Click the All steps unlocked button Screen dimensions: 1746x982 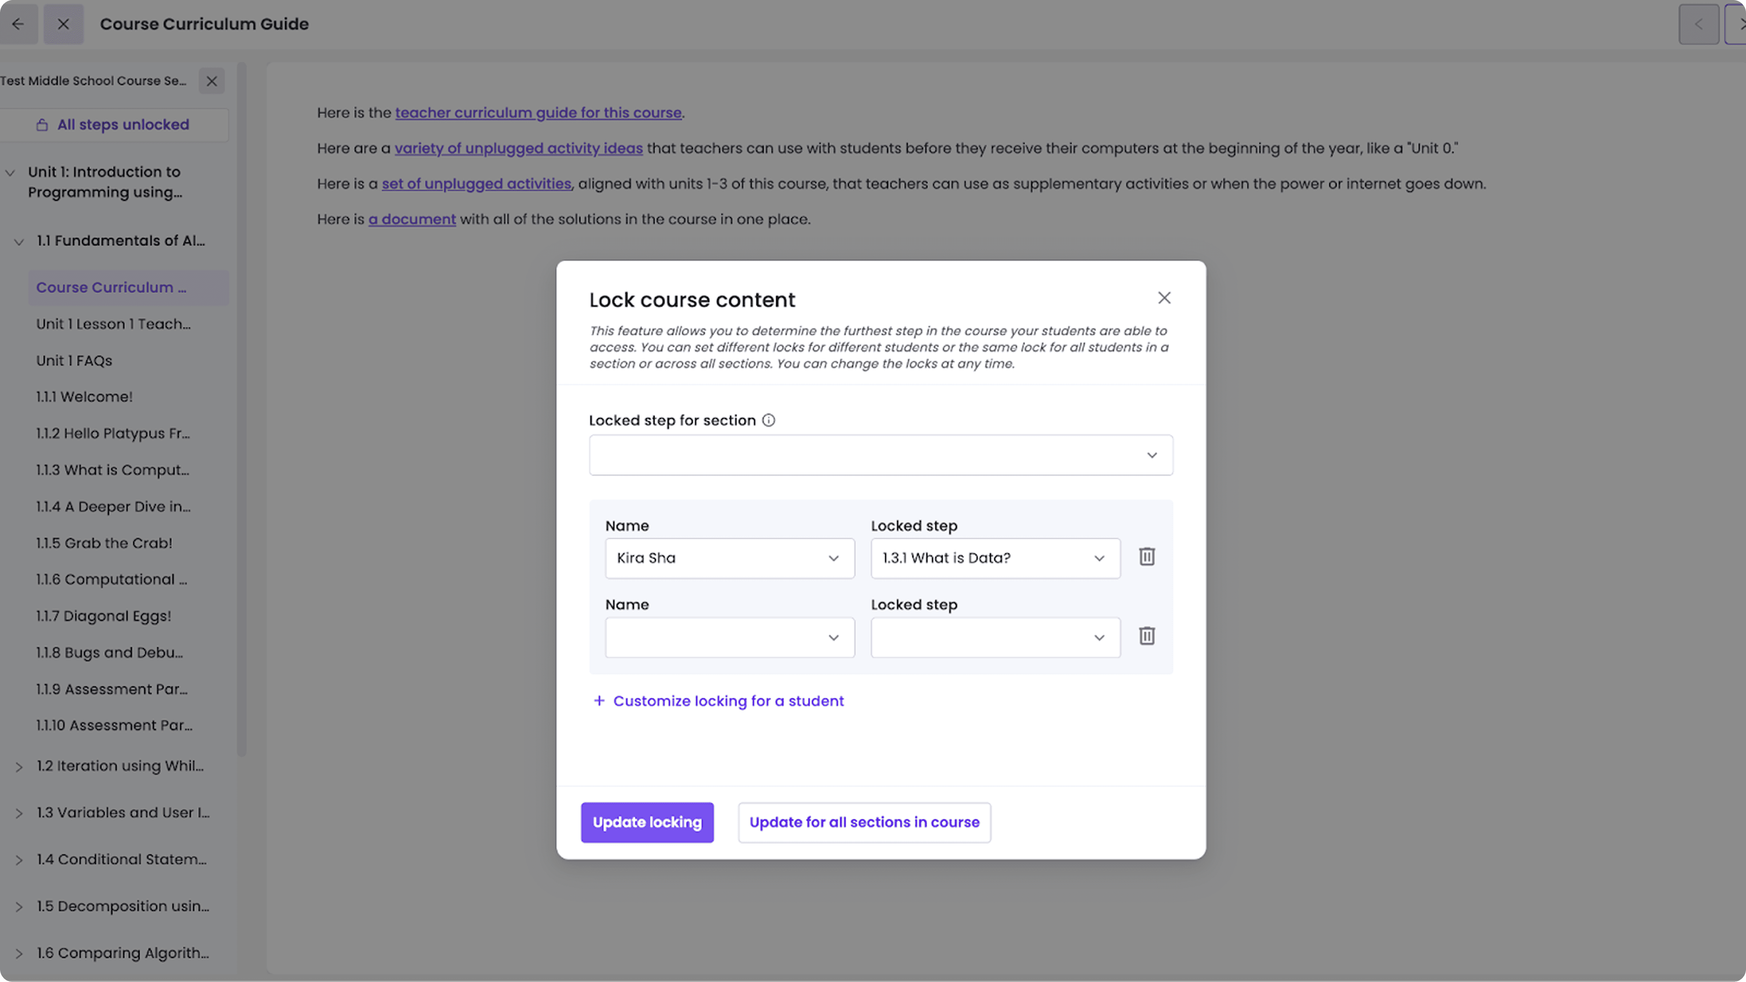[x=113, y=125]
